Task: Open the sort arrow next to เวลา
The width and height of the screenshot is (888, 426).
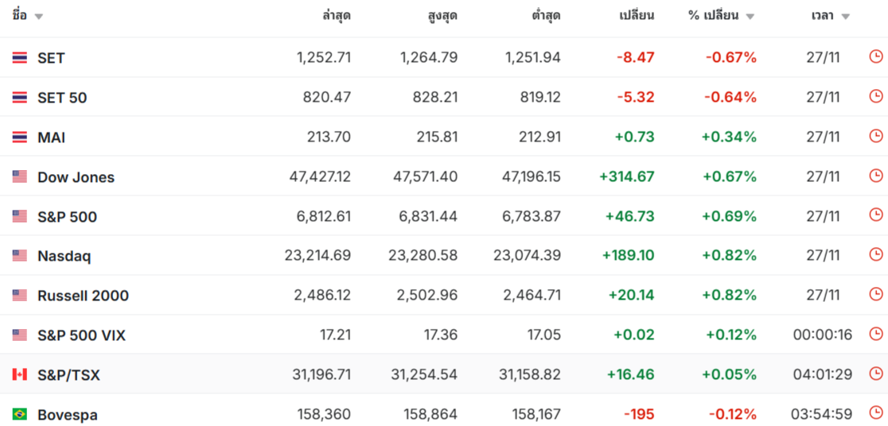Action: click(845, 17)
